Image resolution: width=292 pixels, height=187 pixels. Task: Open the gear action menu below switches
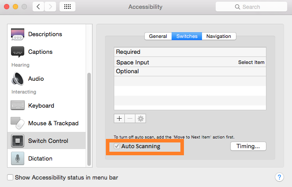click(x=141, y=118)
